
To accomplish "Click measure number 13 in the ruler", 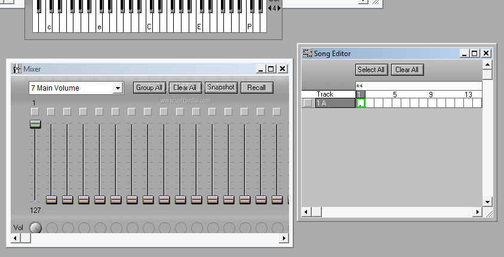I will click(x=468, y=94).
